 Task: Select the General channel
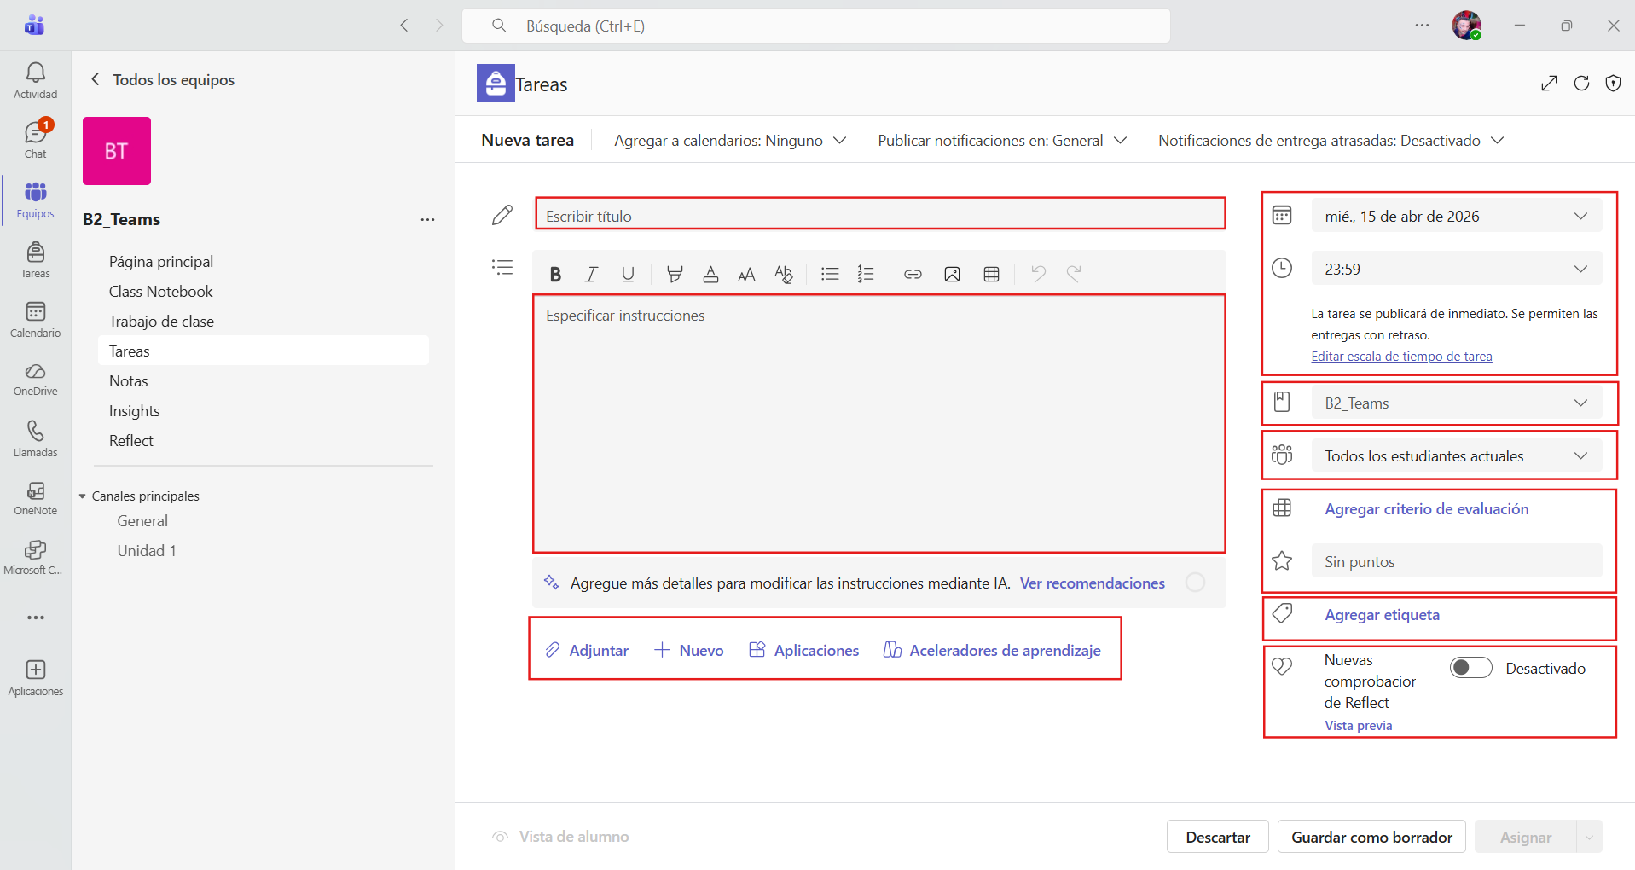pos(142,520)
